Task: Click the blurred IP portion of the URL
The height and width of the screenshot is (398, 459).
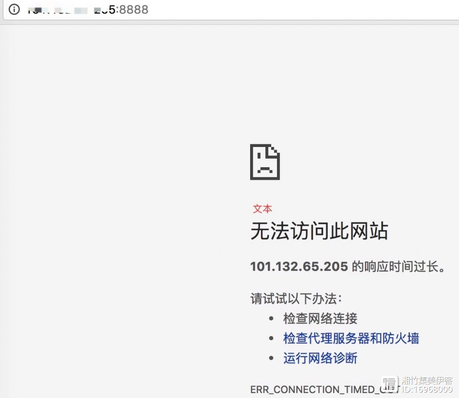Action: [68, 11]
